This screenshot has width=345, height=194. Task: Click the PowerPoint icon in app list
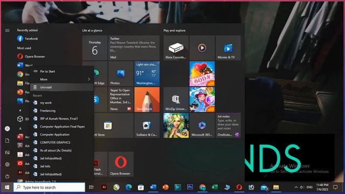20,92
